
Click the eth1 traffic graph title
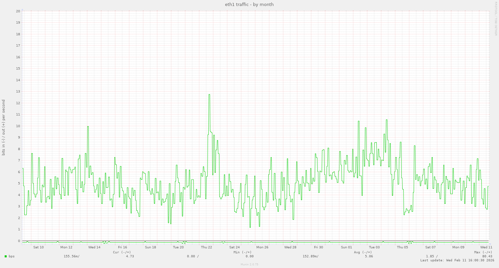249,4
